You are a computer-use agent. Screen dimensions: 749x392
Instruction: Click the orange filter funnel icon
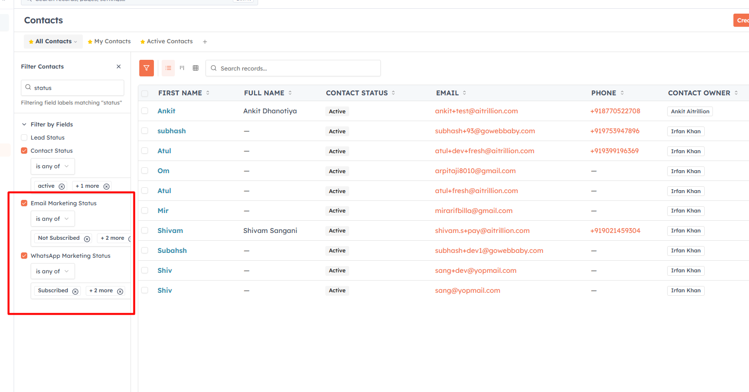147,68
